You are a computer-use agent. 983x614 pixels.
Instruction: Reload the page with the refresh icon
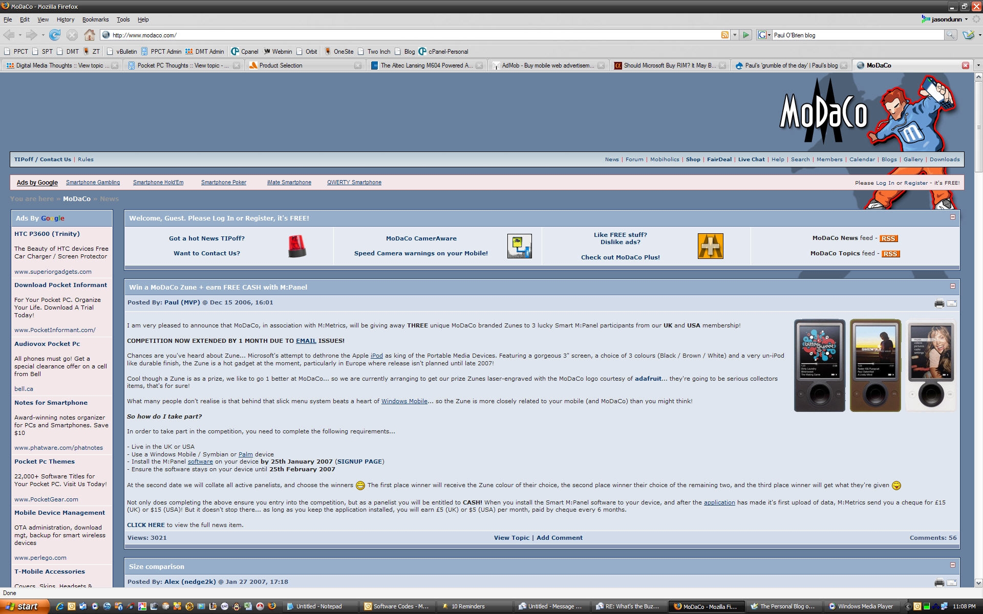pyautogui.click(x=55, y=35)
